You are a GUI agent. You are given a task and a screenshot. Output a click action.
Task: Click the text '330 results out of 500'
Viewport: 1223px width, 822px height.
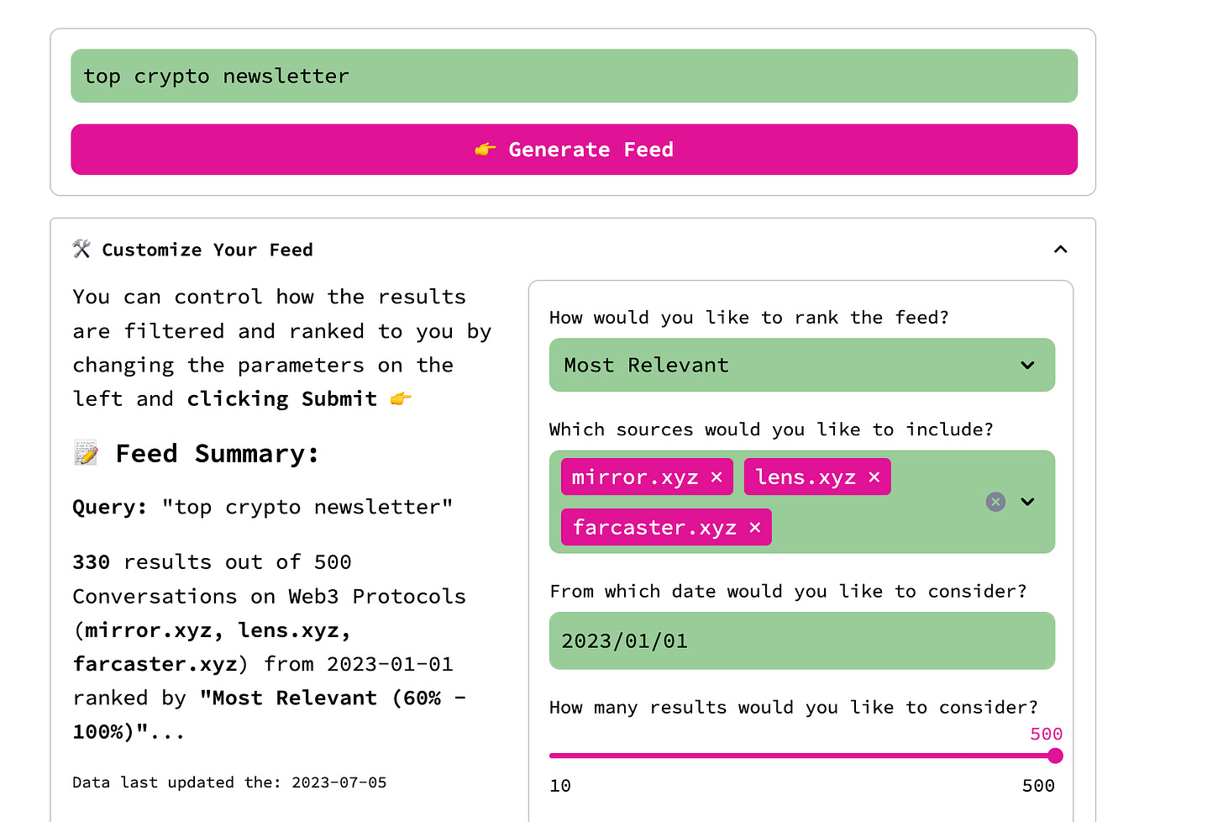coord(212,562)
